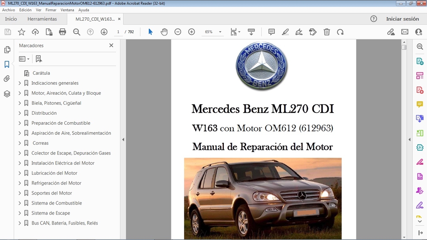This screenshot has height=240, width=427.
Task: Click the trash Delete Pages icon
Action: 326,32
